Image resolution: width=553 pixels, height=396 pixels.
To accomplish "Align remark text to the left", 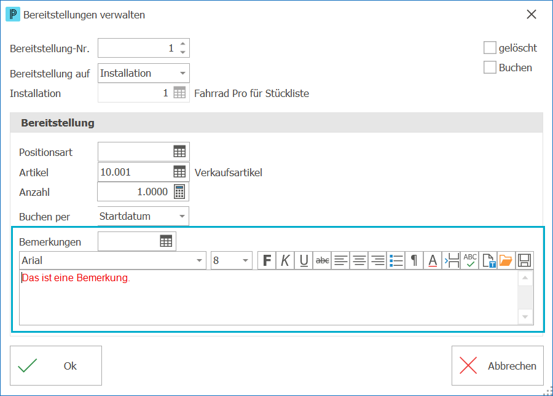I will [340, 260].
